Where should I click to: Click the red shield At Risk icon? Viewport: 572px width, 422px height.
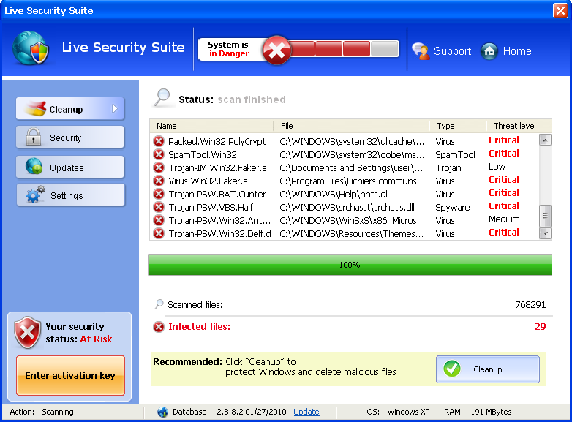27,332
